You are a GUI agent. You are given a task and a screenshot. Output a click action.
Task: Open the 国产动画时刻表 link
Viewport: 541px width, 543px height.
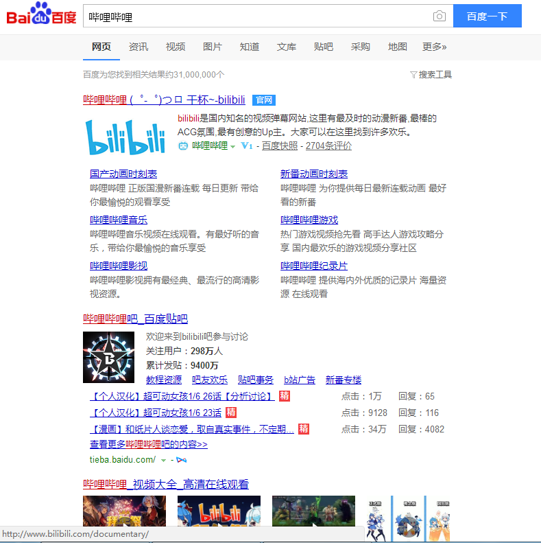[123, 174]
